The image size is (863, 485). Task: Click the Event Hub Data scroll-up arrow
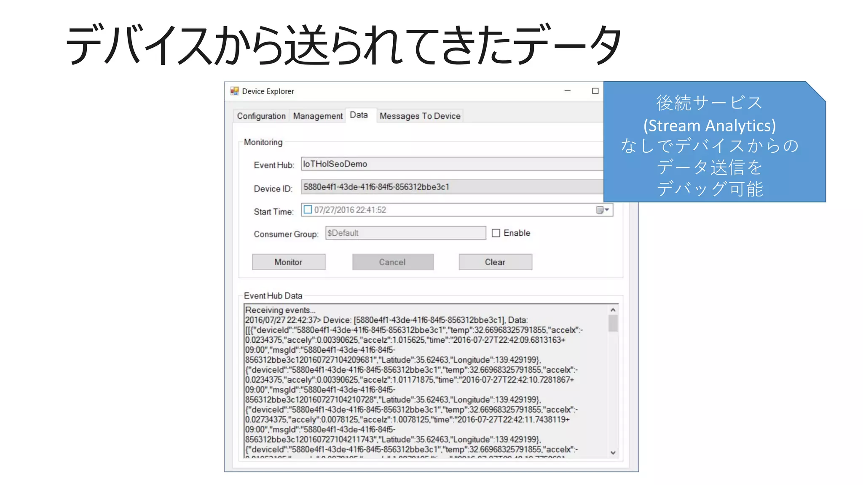613,310
